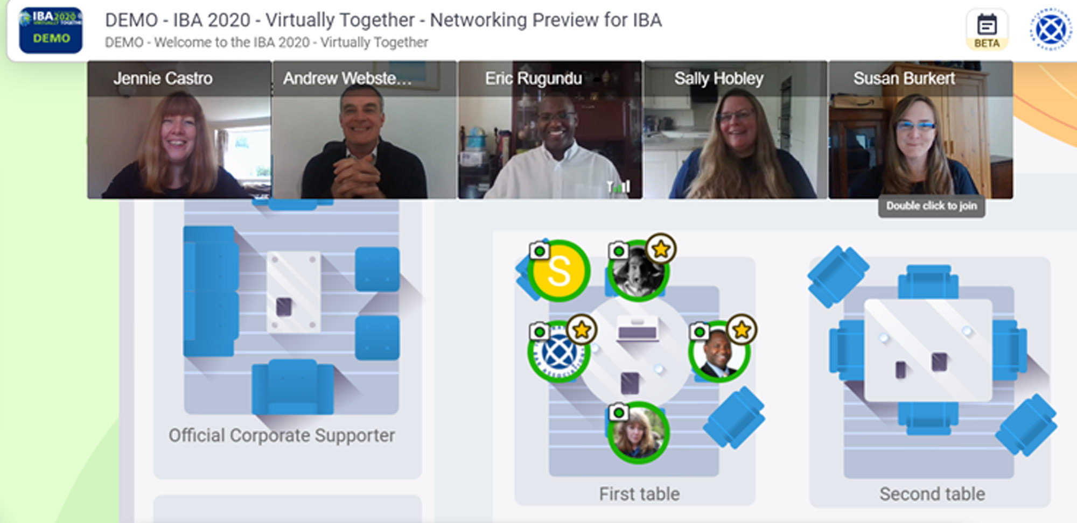Click the IBA DEMO event logo
The image size is (1077, 523).
[x=51, y=30]
